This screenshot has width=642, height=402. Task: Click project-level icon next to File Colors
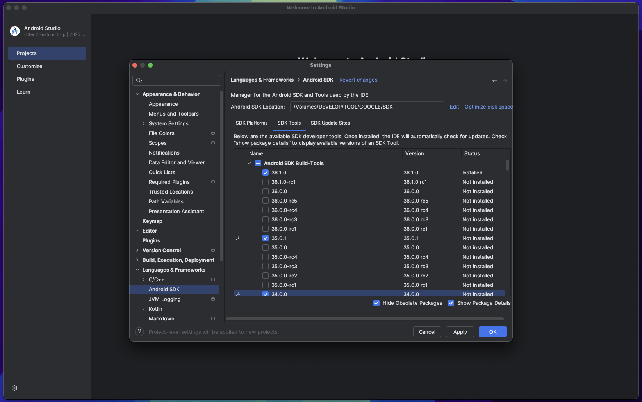(213, 133)
